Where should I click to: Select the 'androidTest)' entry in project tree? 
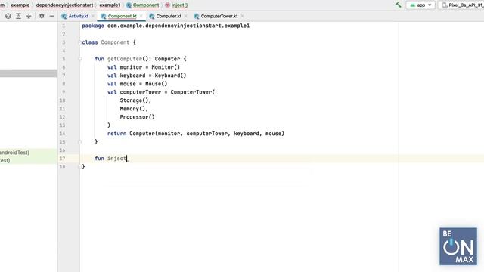[x=15, y=153]
